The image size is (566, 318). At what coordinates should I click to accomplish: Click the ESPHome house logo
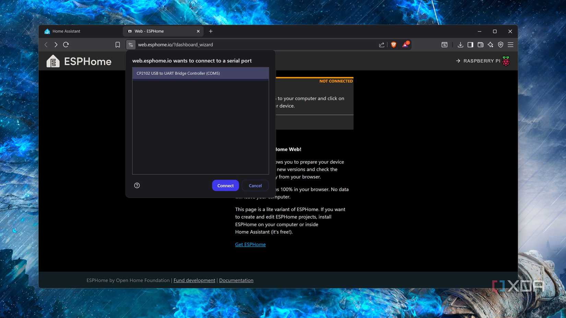tap(53, 61)
